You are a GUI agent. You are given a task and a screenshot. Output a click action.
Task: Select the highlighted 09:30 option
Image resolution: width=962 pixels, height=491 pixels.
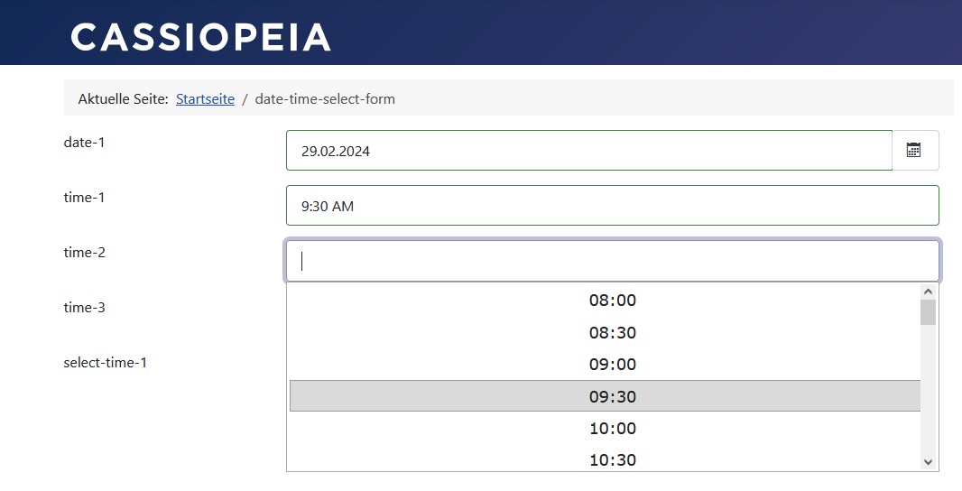pos(612,396)
